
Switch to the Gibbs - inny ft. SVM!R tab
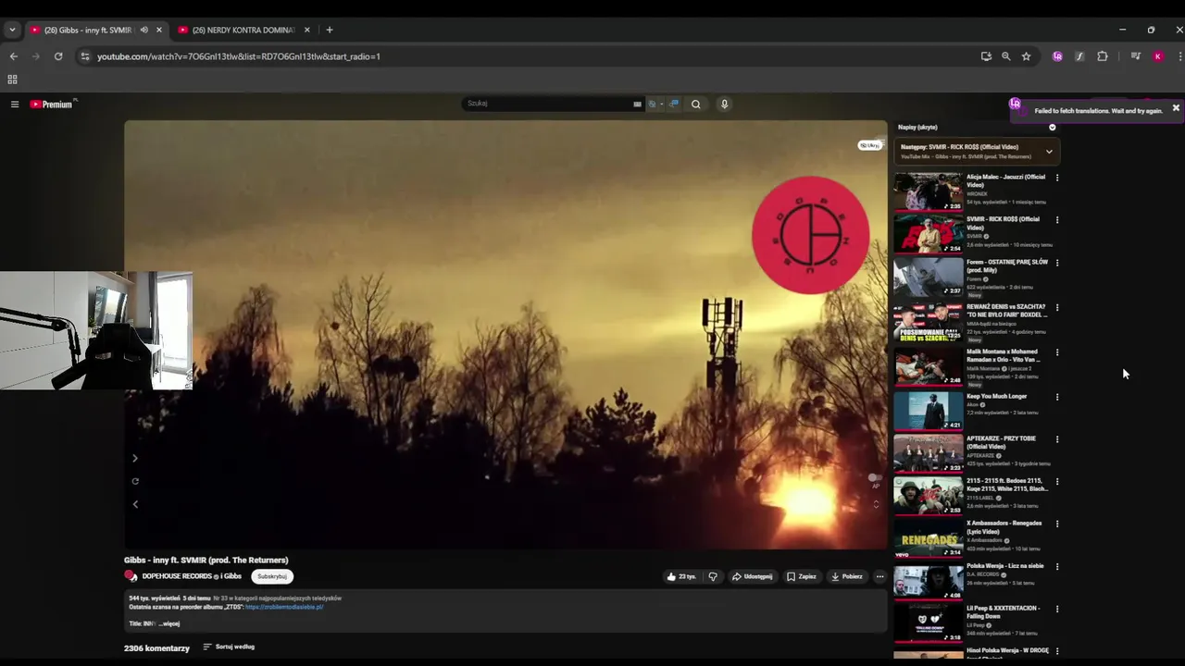pyautogui.click(x=88, y=30)
